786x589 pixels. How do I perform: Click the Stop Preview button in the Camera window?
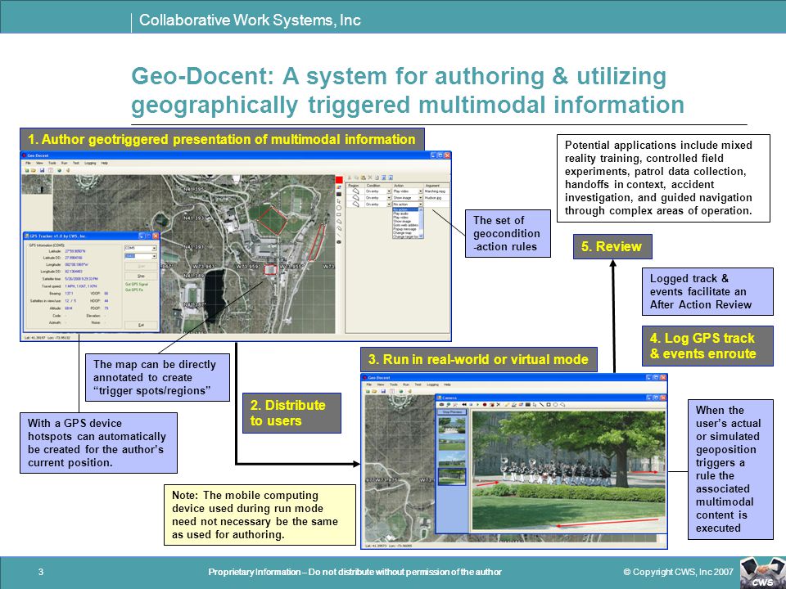(x=452, y=412)
